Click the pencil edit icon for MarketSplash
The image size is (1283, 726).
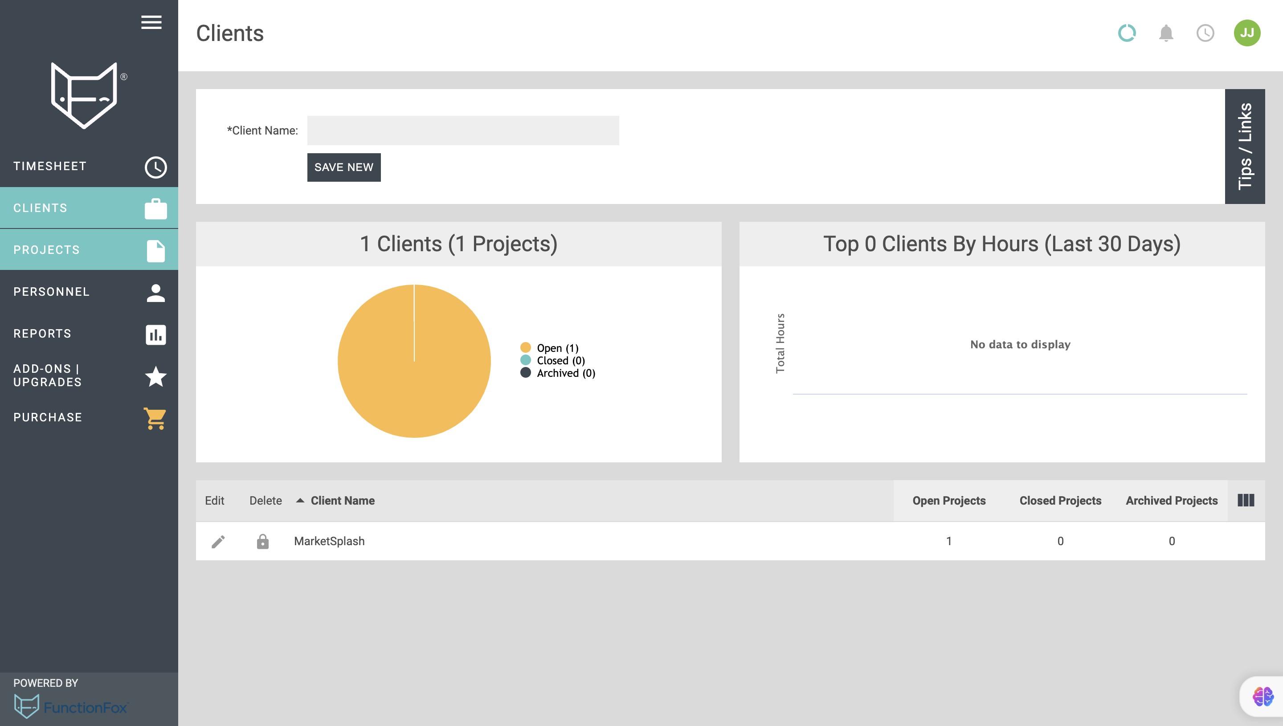tap(218, 542)
